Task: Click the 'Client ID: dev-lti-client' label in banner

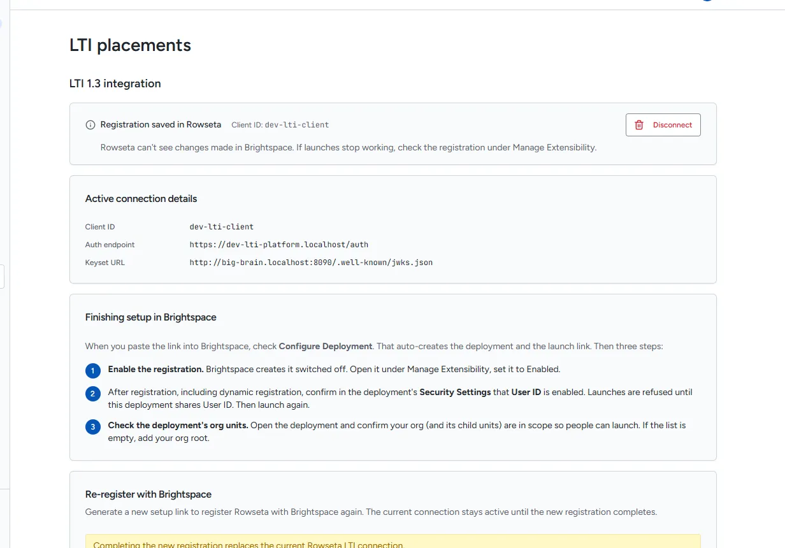Action: 280,125
